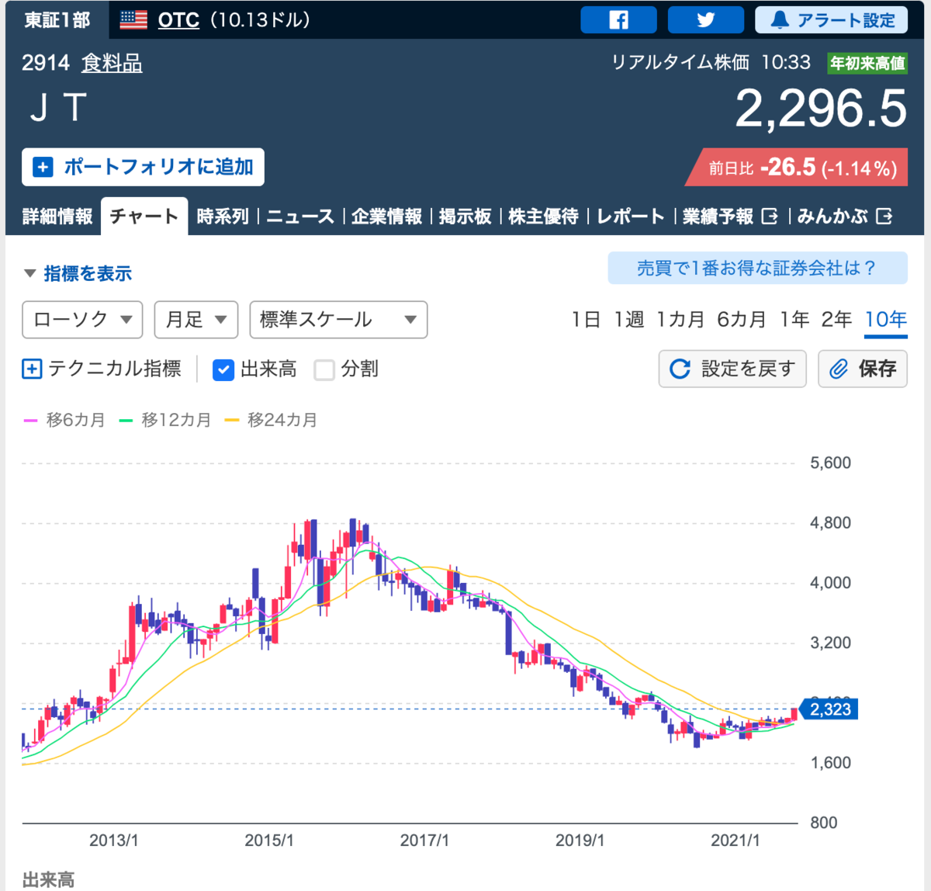931x891 pixels.
Task: Select the 10年 chart range
Action: (x=886, y=320)
